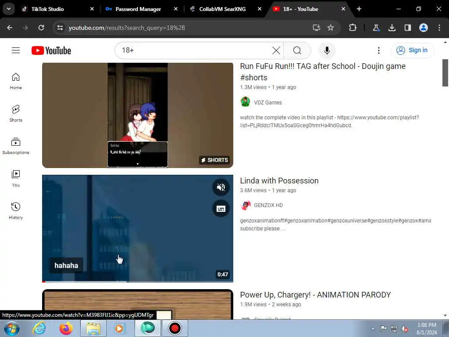Image resolution: width=449 pixels, height=337 pixels.
Task: Close the TikTok Studio tab
Action: click(92, 9)
